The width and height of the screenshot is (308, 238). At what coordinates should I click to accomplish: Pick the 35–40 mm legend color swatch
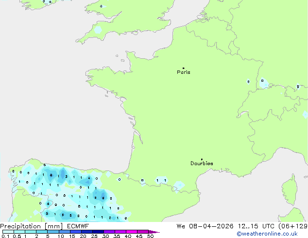[x=120, y=232]
